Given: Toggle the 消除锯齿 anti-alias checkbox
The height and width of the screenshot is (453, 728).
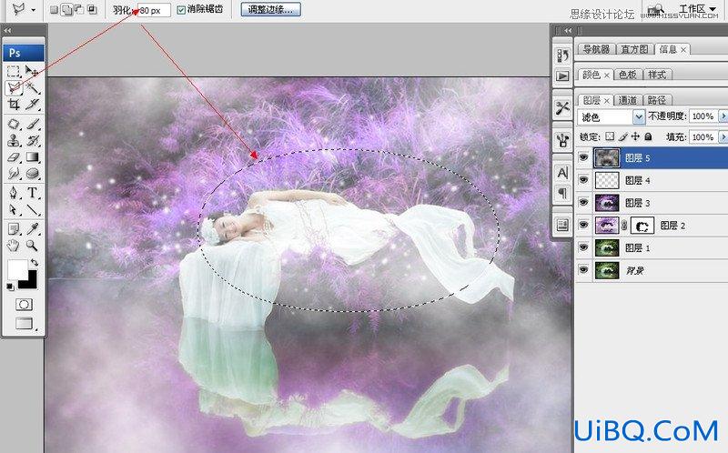Looking at the screenshot, I should [x=181, y=10].
